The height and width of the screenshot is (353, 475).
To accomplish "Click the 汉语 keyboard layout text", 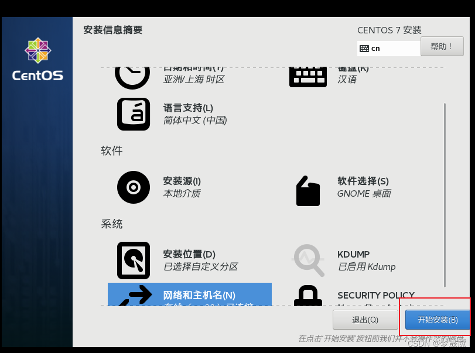I will pyautogui.click(x=347, y=79).
